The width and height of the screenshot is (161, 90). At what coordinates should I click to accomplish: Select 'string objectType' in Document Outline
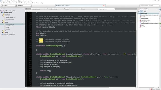(x=145, y=22)
